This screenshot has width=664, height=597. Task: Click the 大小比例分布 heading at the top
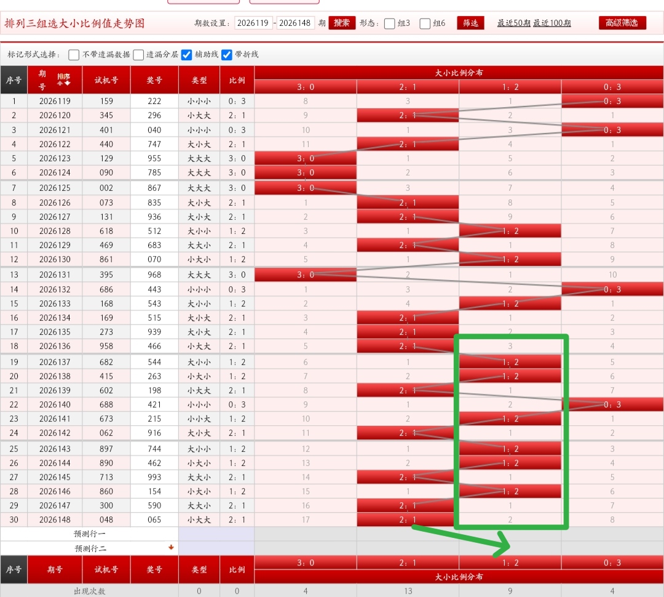click(x=459, y=73)
